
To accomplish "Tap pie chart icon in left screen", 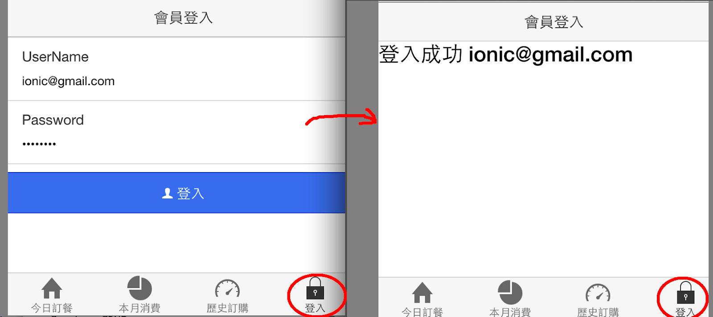I will [139, 288].
